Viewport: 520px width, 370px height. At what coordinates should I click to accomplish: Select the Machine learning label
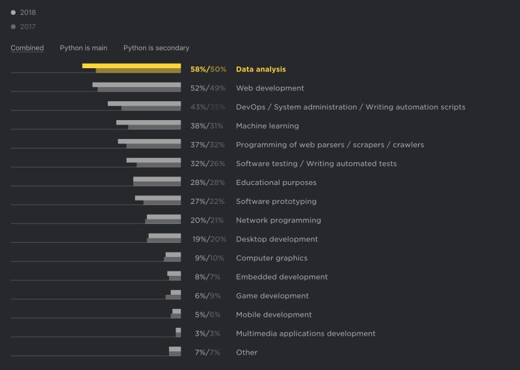coord(267,126)
